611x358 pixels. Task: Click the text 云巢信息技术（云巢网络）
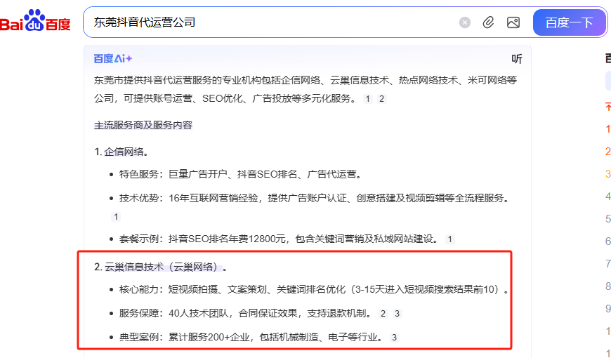[x=162, y=267]
